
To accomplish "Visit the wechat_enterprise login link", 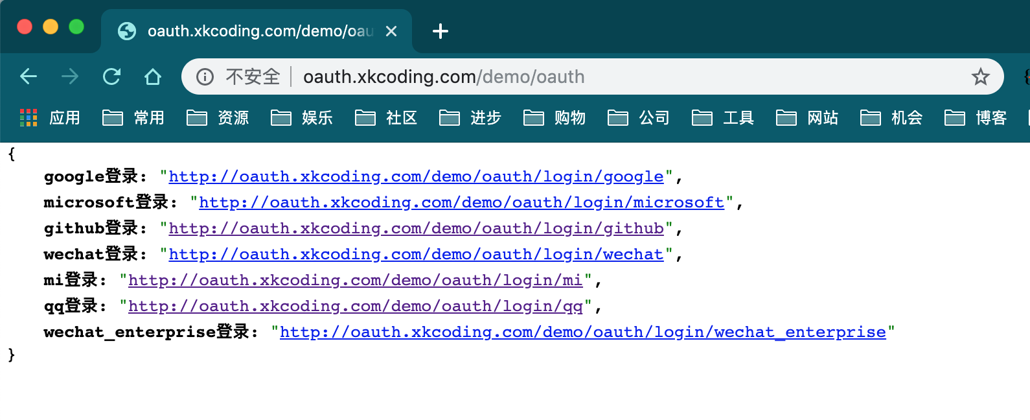I will (582, 332).
